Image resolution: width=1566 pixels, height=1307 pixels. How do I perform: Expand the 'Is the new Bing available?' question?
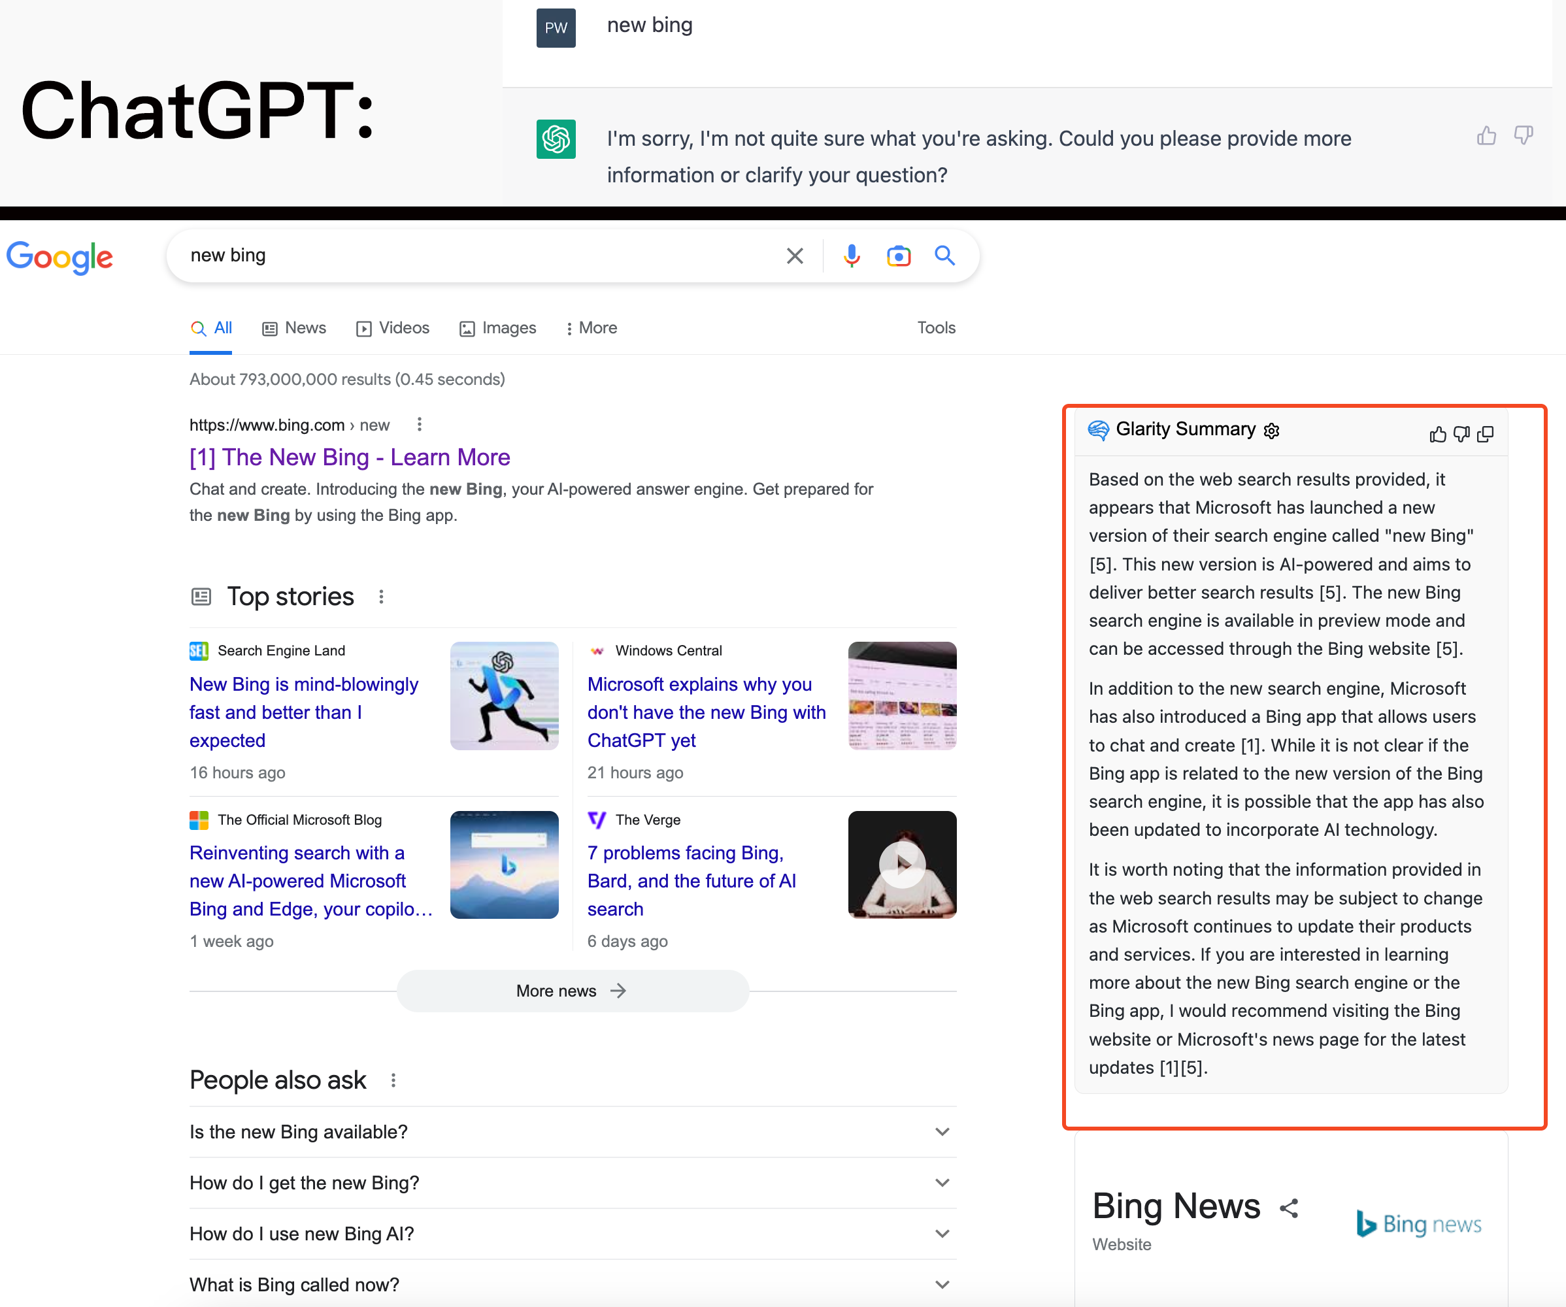point(946,1131)
